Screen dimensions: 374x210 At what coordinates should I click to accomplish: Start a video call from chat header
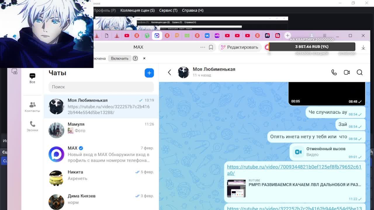[x=347, y=72]
